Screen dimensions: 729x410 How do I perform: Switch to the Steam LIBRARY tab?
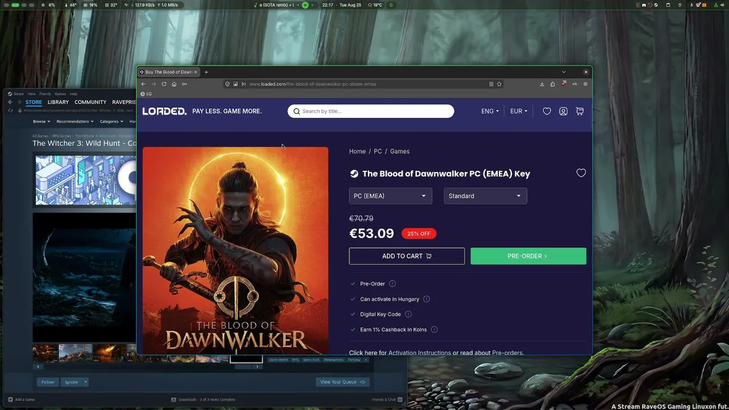(x=58, y=102)
